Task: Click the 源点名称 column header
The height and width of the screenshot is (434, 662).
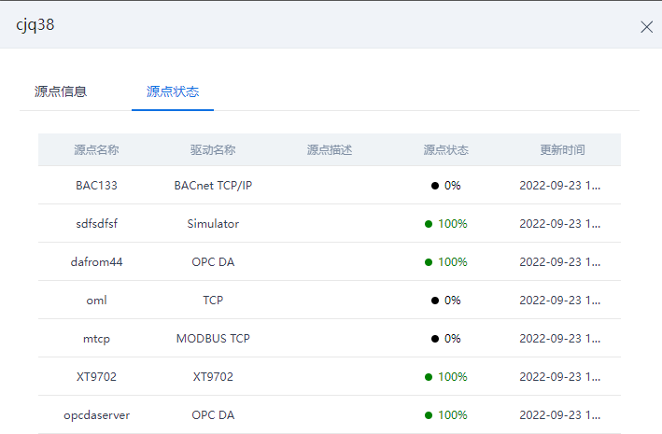Action: 96,150
